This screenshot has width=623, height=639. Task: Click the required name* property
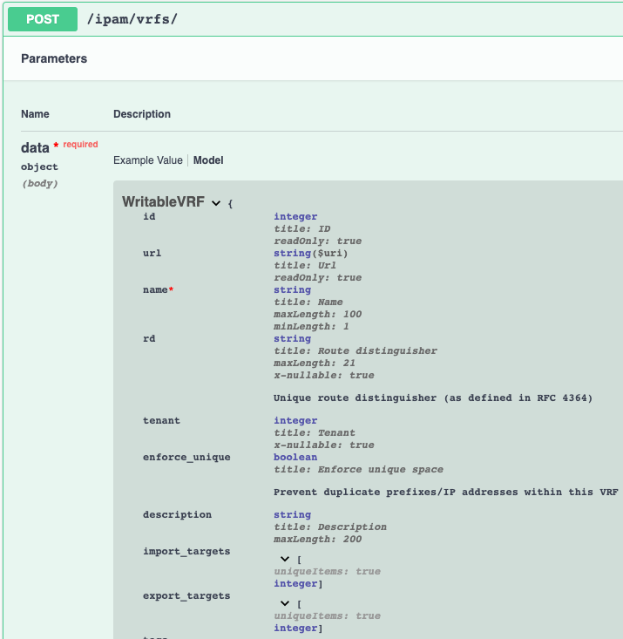point(158,289)
